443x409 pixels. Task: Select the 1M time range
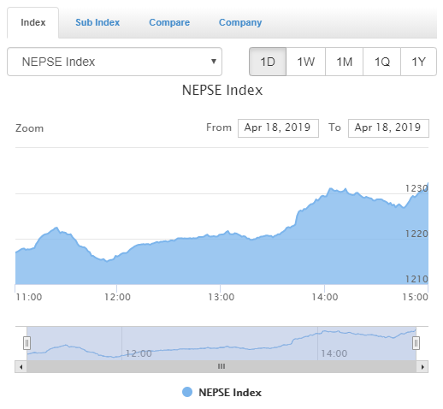[345, 62]
